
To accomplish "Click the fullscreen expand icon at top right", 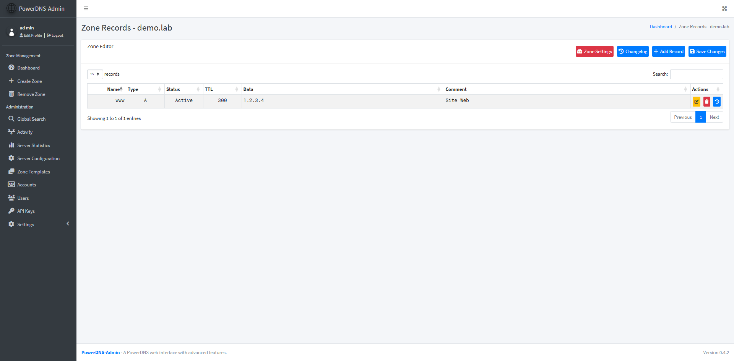I will [x=724, y=8].
